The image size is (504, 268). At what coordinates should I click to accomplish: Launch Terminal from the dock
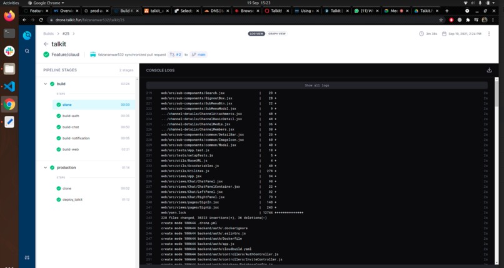9,33
